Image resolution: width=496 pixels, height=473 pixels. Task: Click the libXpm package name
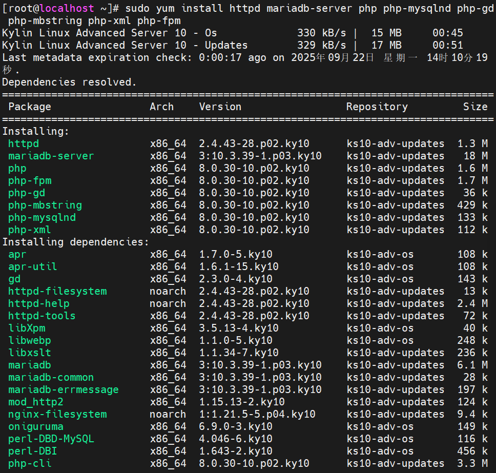pyautogui.click(x=27, y=328)
